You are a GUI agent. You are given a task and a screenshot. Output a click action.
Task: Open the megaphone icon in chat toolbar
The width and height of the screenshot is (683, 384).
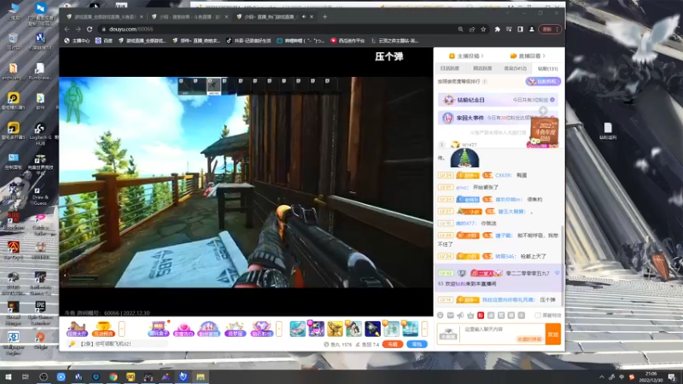[x=460, y=315]
